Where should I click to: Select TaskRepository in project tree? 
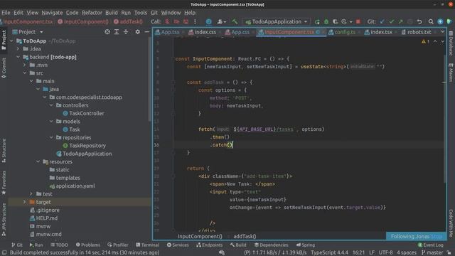pos(84,145)
